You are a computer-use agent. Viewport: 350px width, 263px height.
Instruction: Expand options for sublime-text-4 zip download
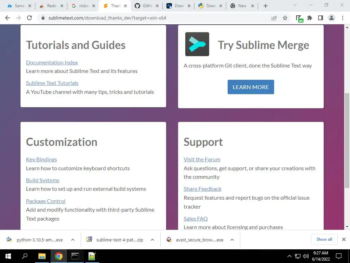click(x=152, y=240)
